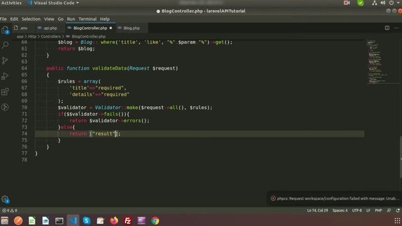Launch Google Chrome from the dock
Screen dimensions: 402x226
[x=155, y=220]
